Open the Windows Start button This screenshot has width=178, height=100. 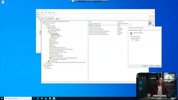coord(2,98)
